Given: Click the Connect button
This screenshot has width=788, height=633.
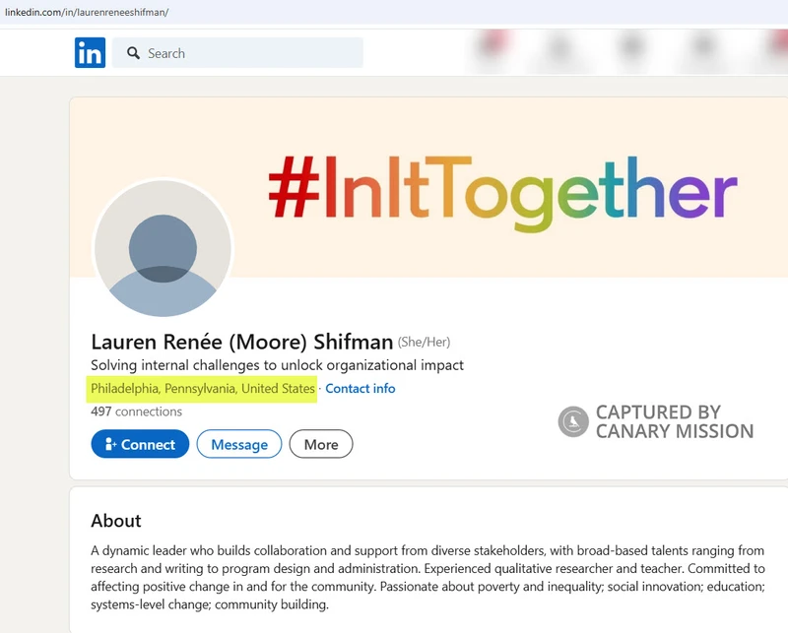Looking at the screenshot, I should [140, 444].
